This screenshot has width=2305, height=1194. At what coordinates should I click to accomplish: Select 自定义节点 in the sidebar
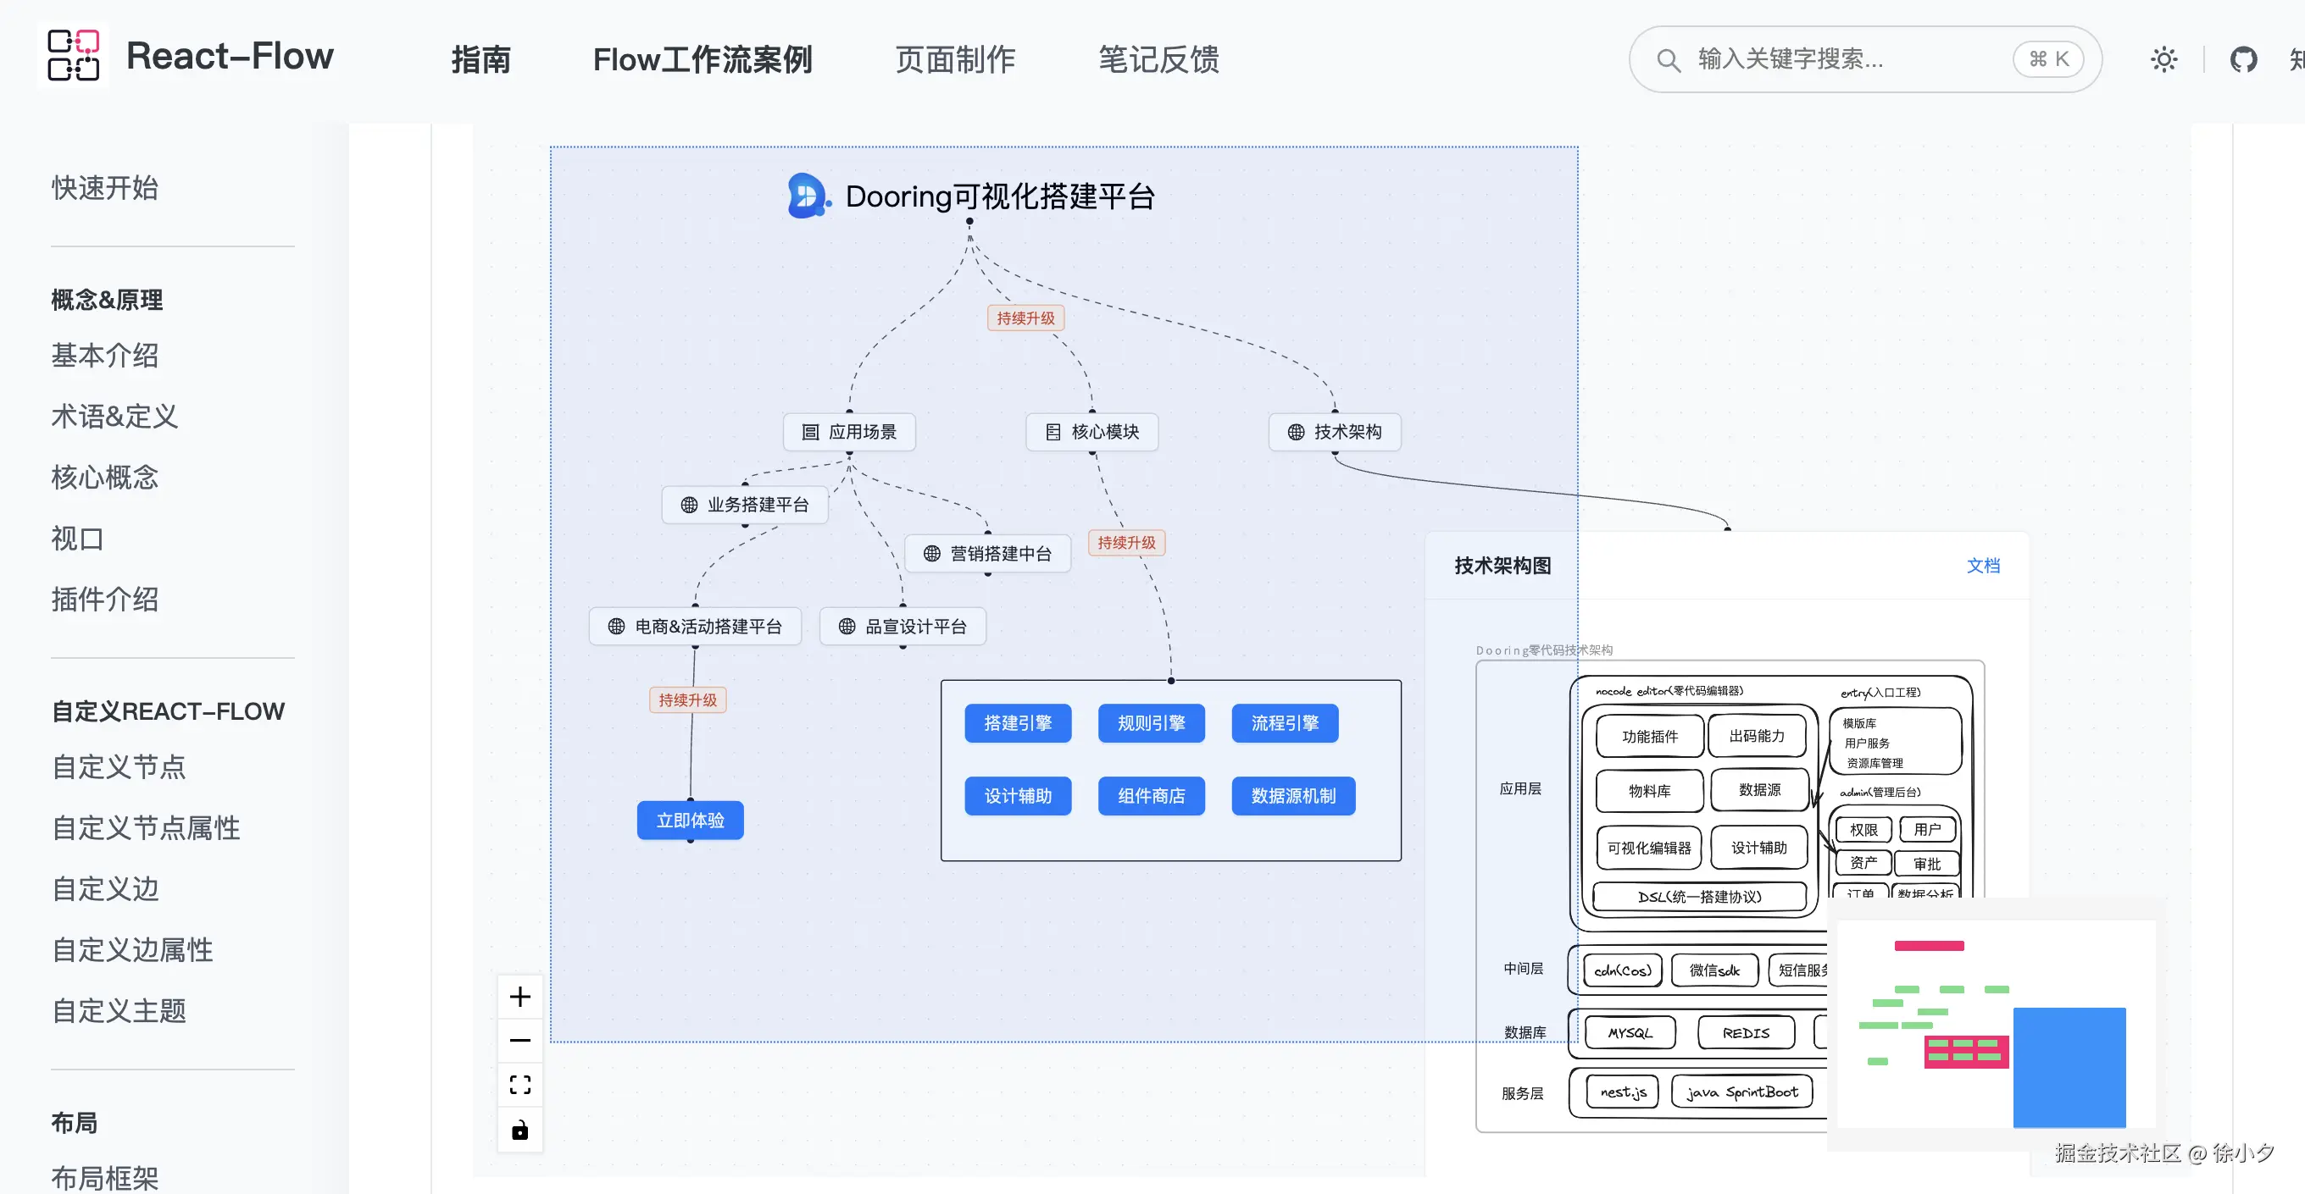pos(118,766)
